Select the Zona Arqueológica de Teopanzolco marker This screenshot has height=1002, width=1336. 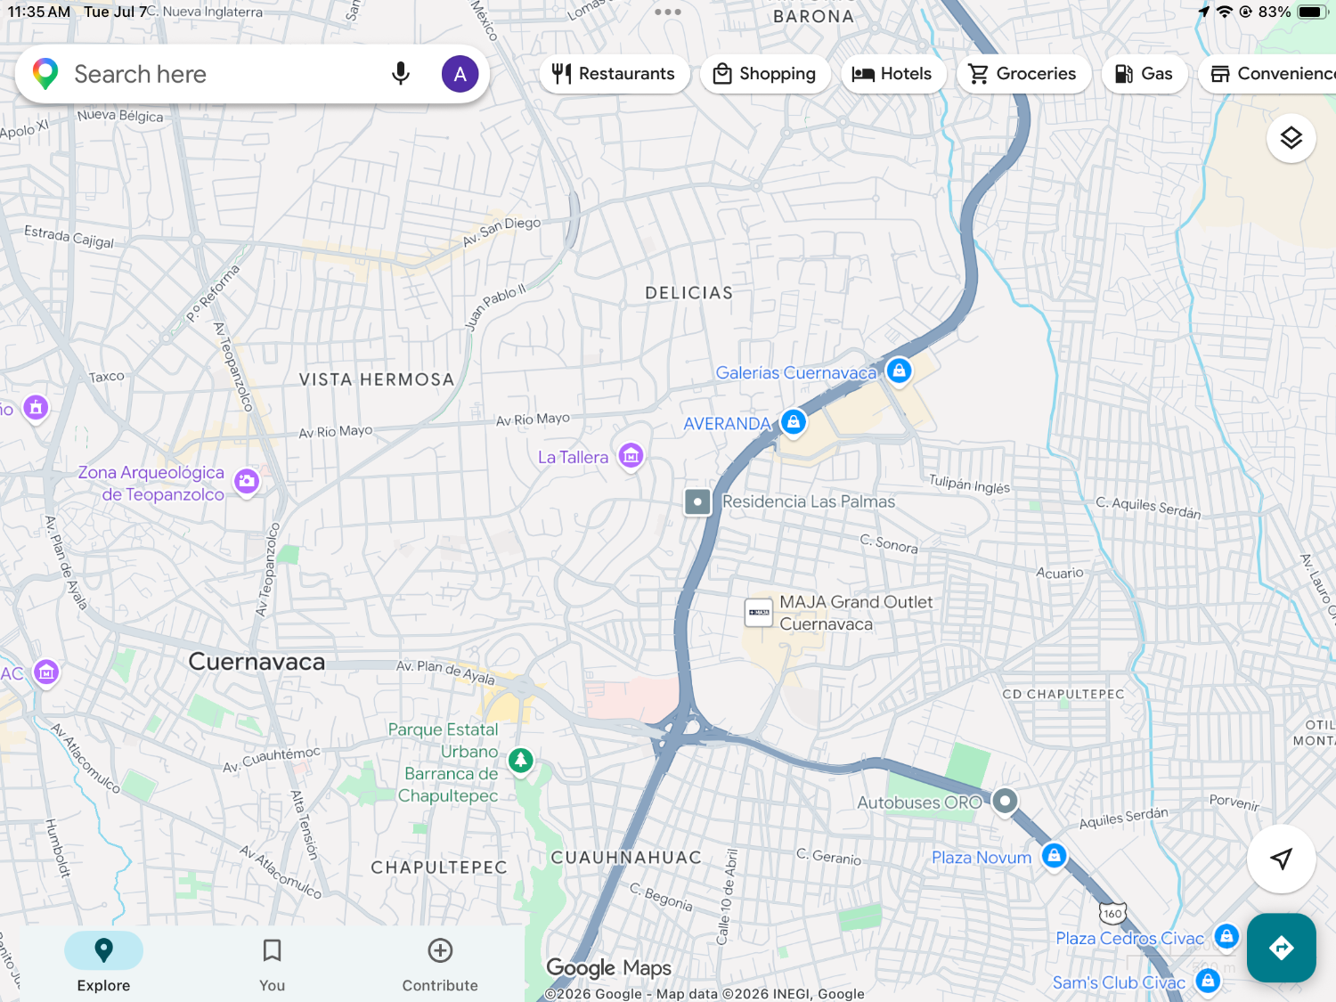[x=247, y=481]
